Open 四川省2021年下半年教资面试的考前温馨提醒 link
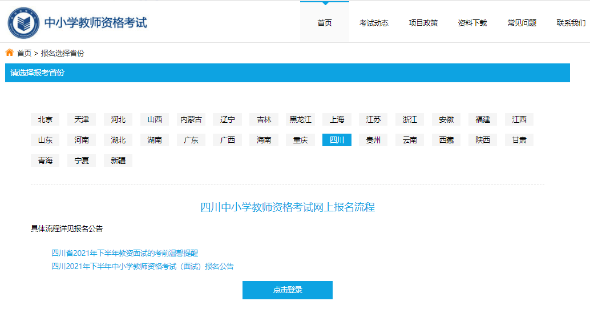Viewport: 590px width, 309px height. click(124, 253)
